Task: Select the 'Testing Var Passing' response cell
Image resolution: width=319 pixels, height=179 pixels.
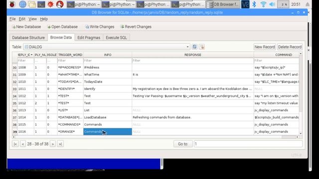Action: 193,96
